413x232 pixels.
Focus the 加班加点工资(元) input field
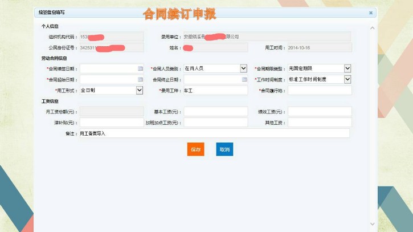tap(216, 123)
